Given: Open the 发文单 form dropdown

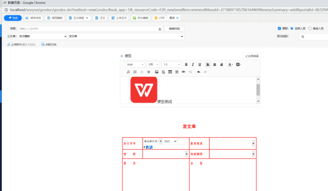Looking at the screenshot, I should pyautogui.click(x=126, y=36).
